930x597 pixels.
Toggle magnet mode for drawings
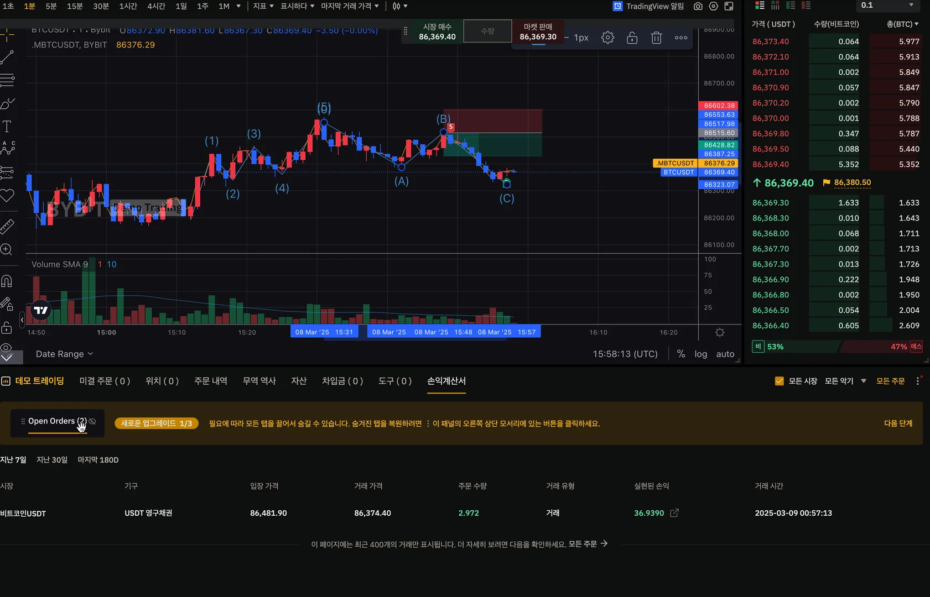(x=7, y=281)
